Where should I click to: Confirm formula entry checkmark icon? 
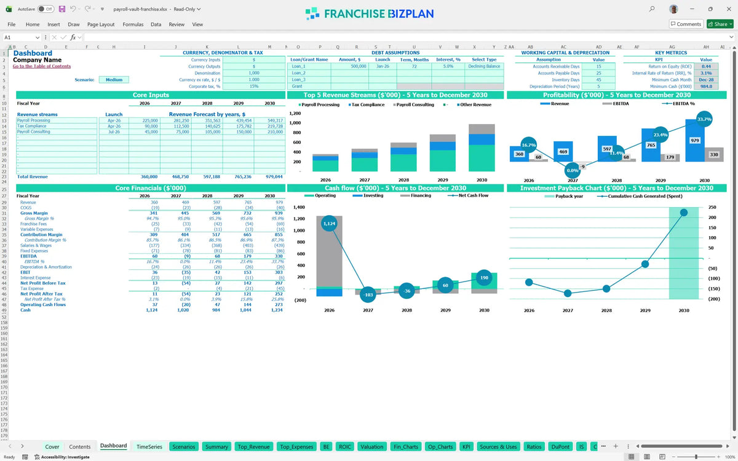pyautogui.click(x=64, y=37)
